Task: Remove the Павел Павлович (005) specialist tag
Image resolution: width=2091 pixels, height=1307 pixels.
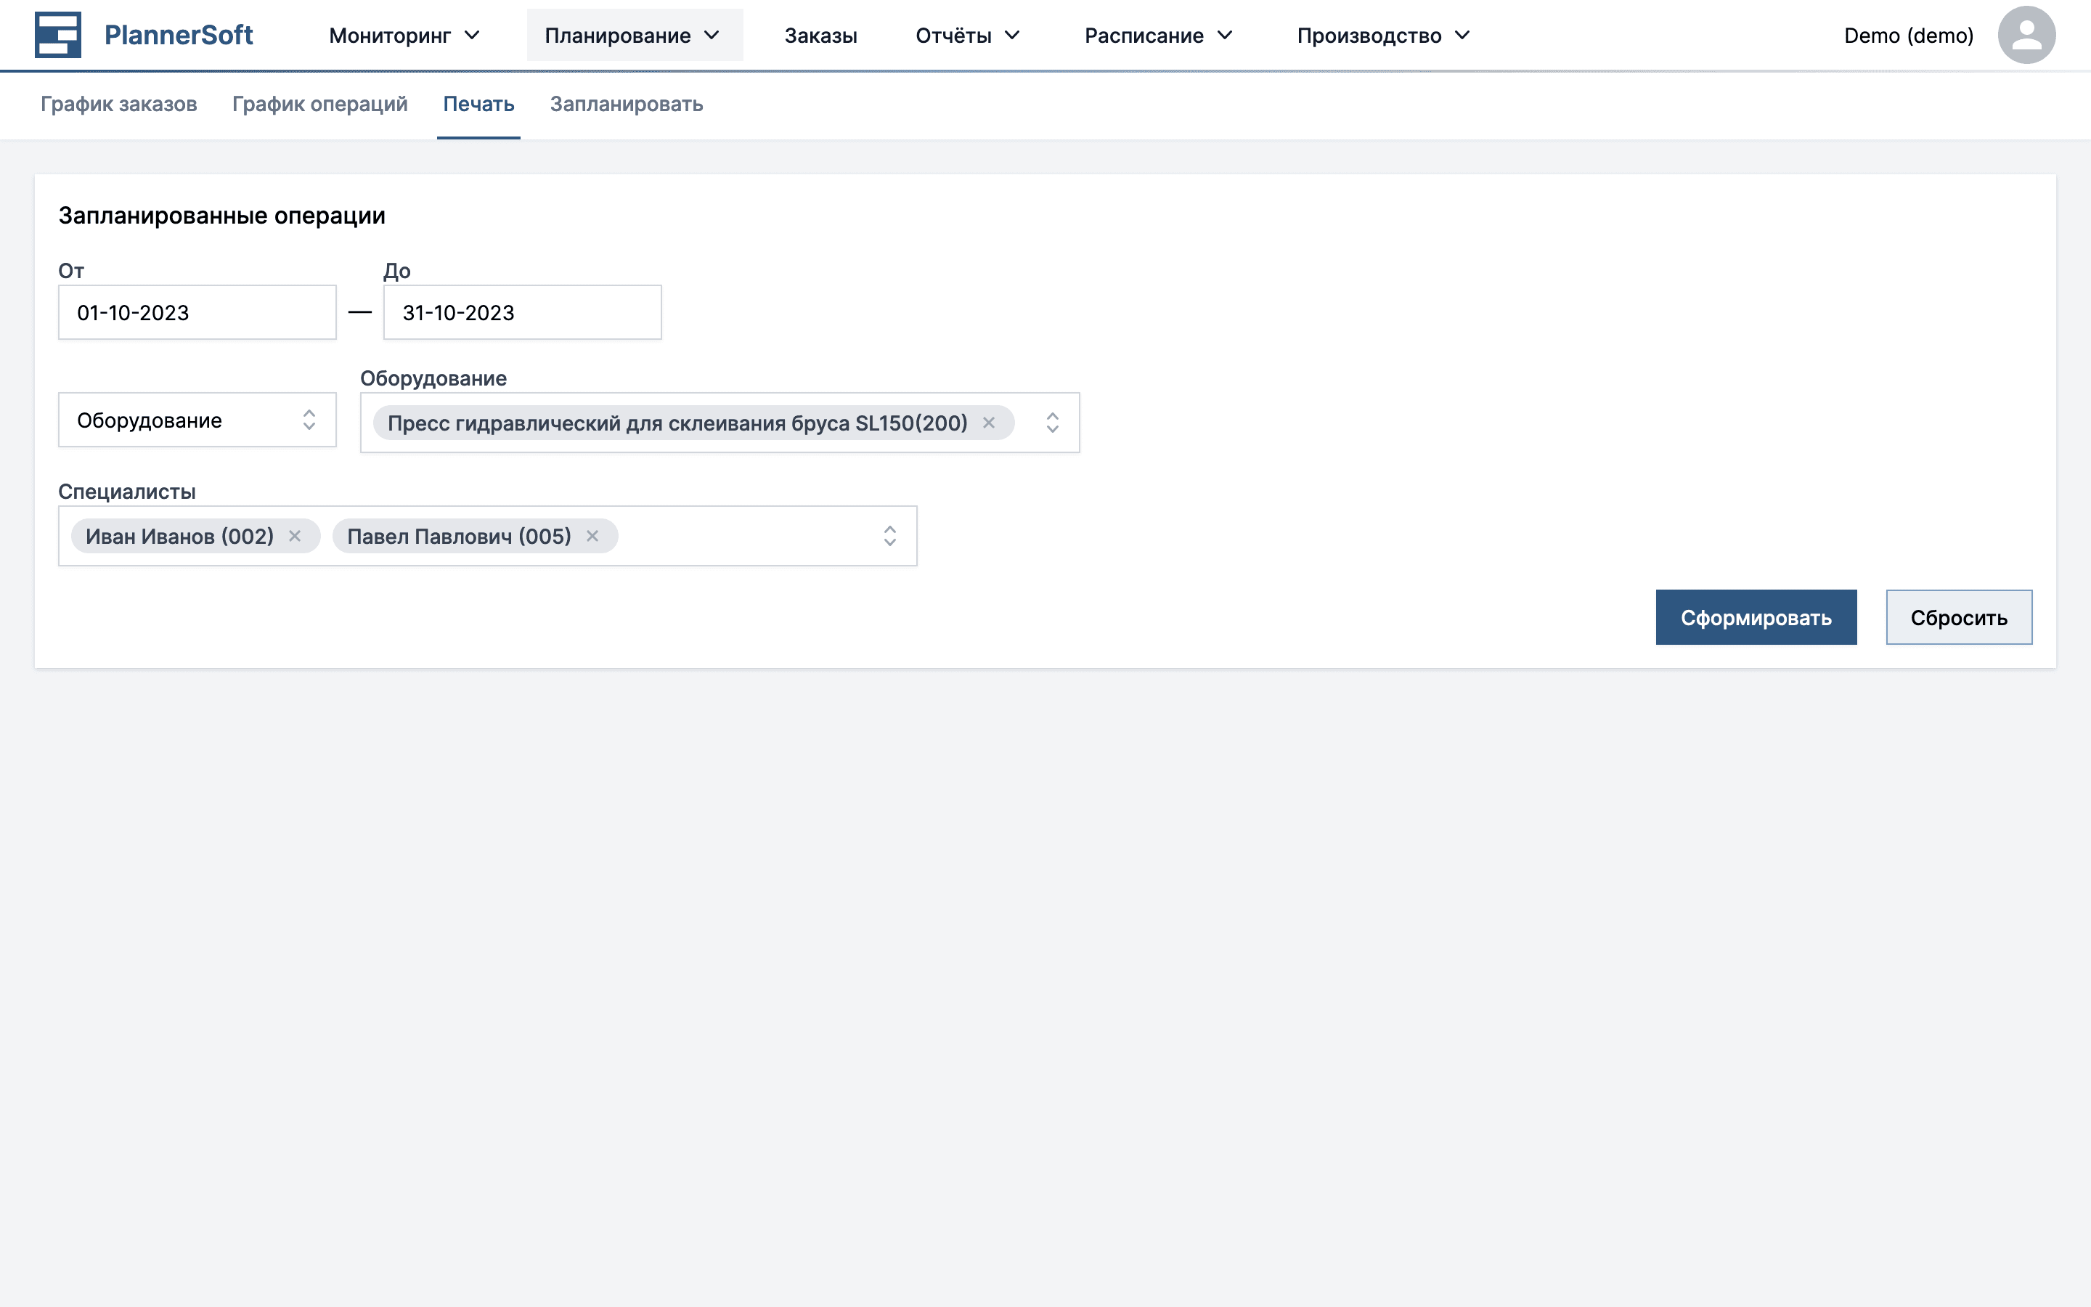Action: 592,536
